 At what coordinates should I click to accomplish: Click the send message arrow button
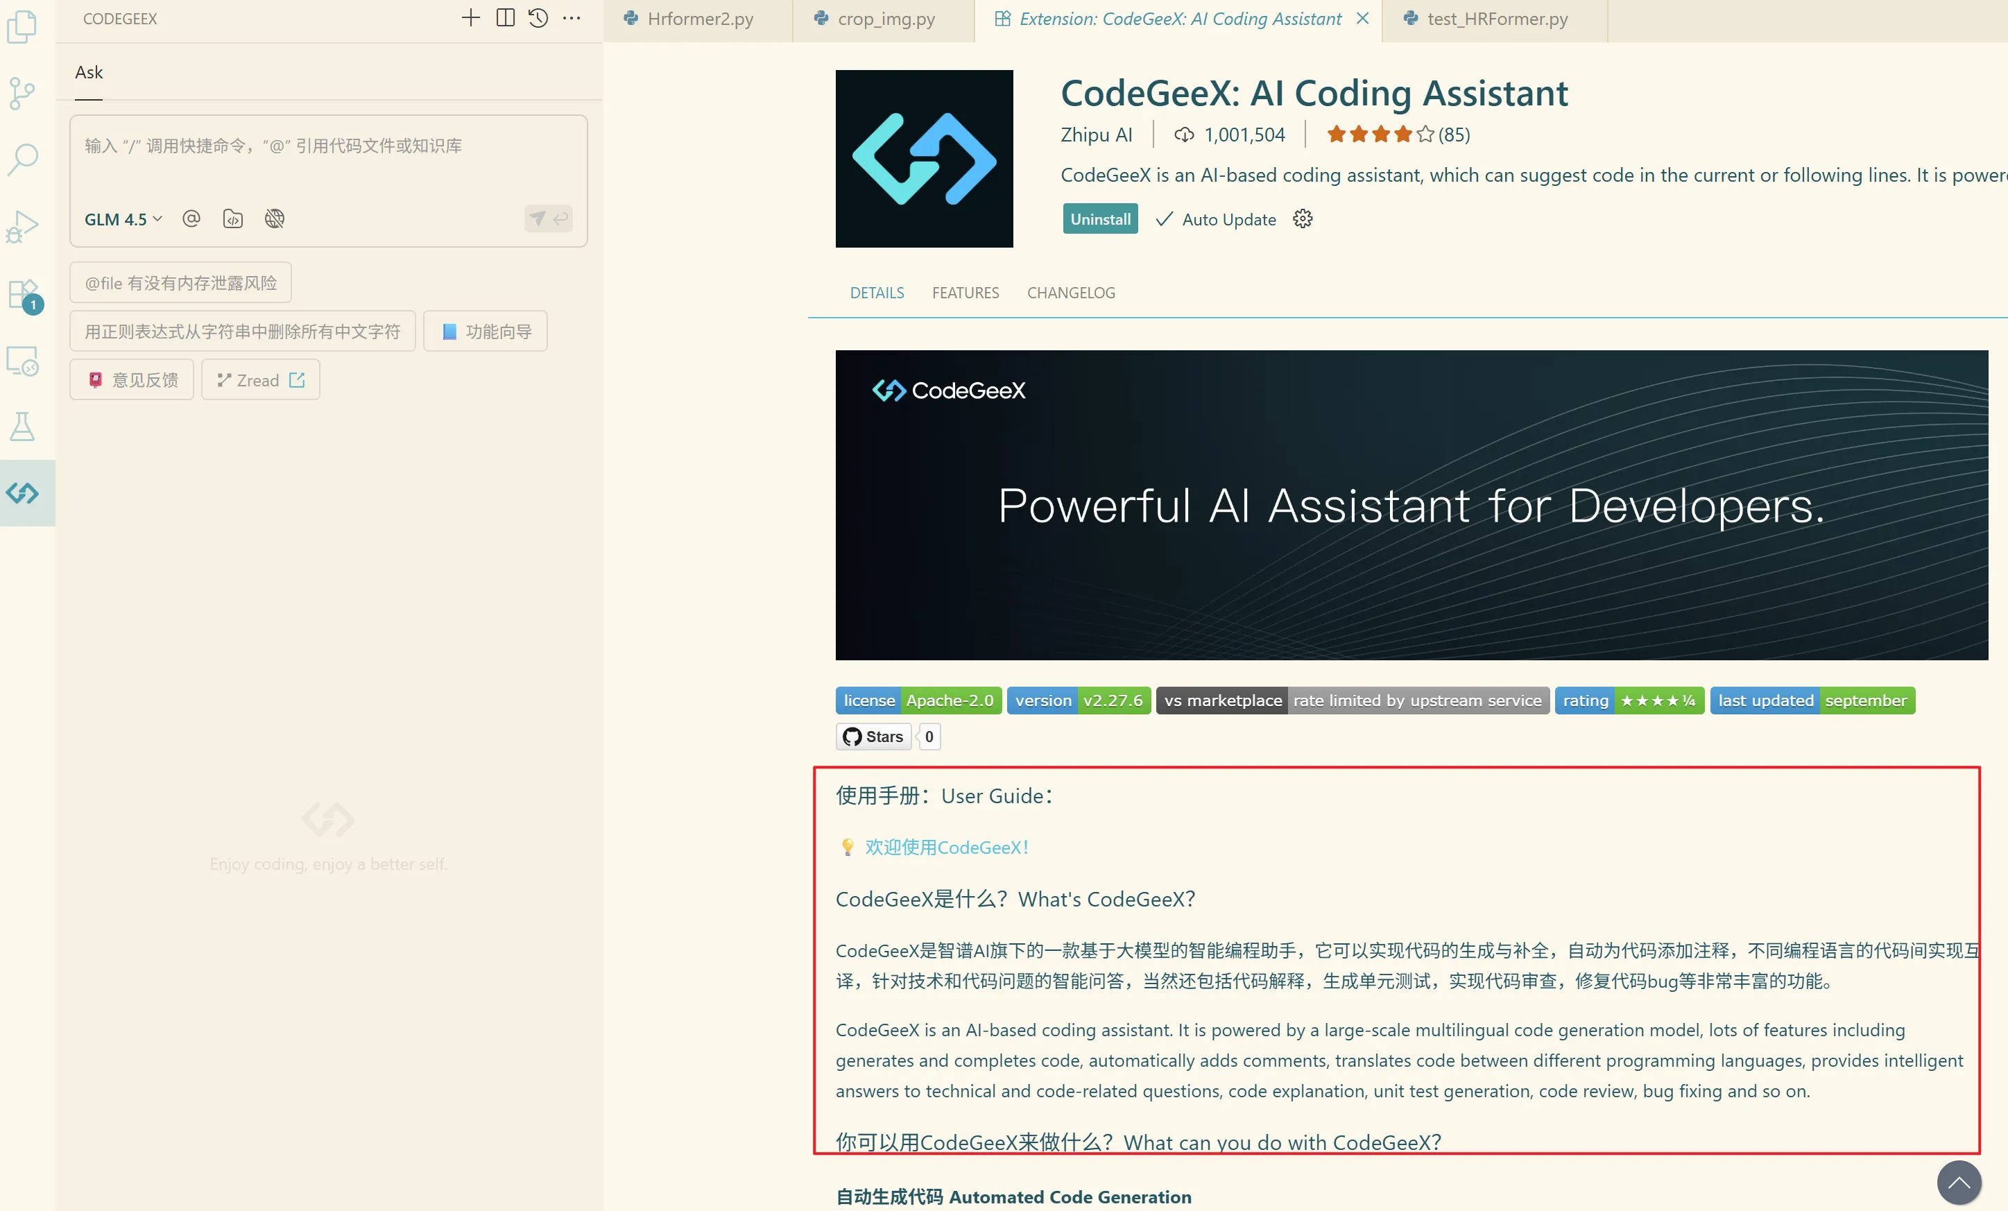point(549,218)
